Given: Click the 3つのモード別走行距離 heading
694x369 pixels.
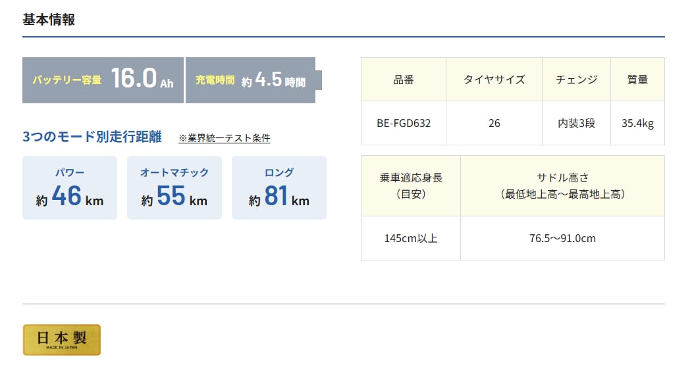Looking at the screenshot, I should (x=92, y=137).
